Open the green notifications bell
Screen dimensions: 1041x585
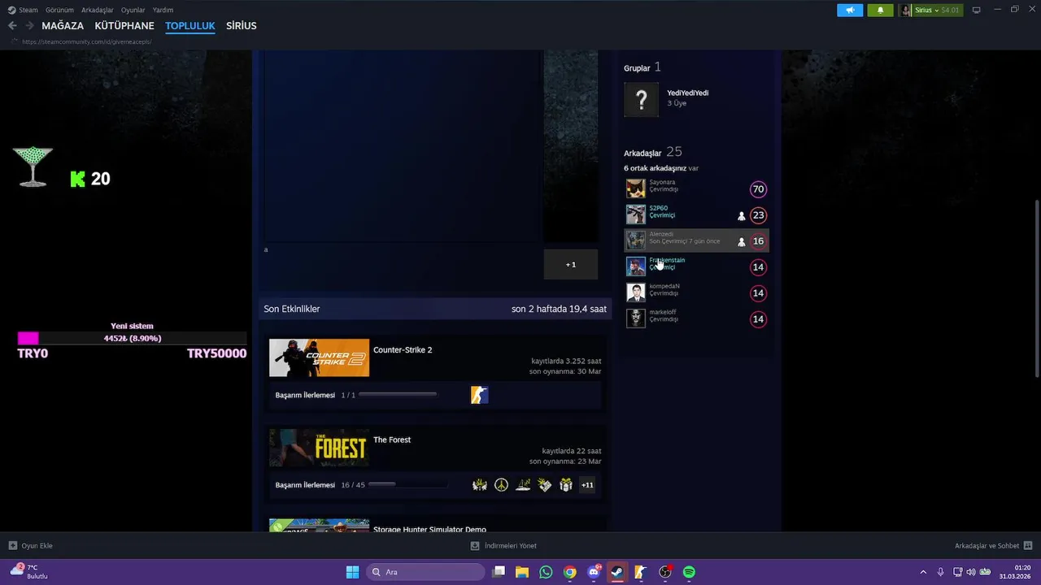coord(880,10)
